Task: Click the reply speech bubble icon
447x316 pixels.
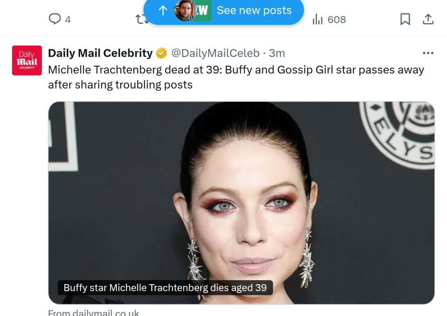Action: [55, 19]
